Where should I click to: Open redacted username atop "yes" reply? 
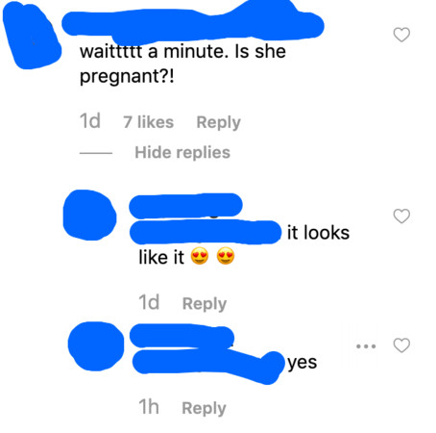point(182,336)
